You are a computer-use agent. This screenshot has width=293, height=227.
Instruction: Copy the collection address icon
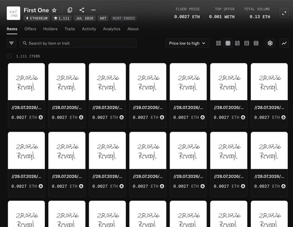point(70,10)
